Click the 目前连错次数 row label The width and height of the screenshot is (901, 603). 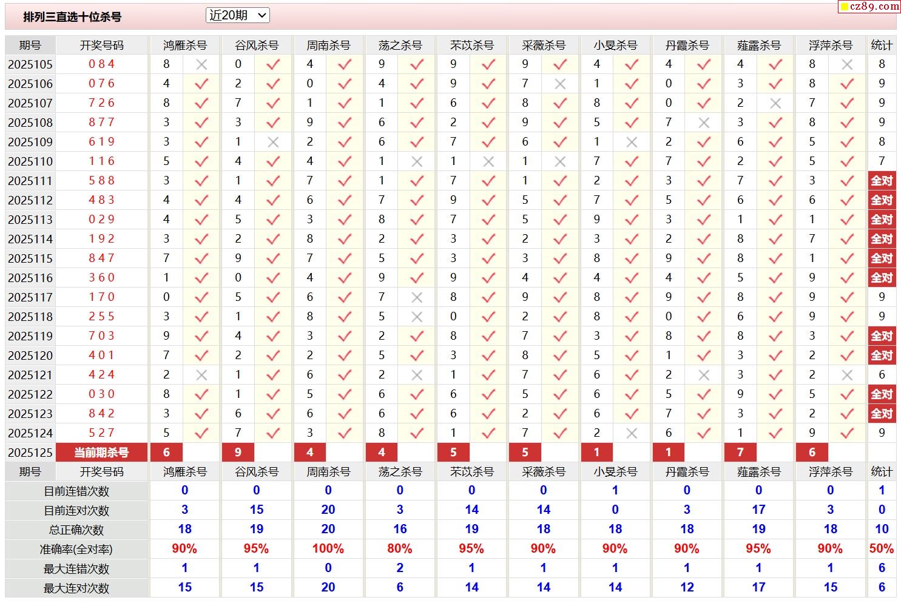pyautogui.click(x=76, y=491)
